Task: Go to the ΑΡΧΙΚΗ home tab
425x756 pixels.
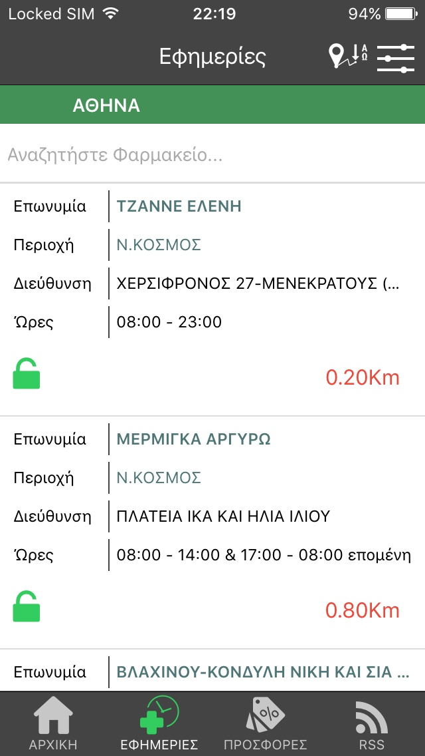Action: click(x=53, y=724)
